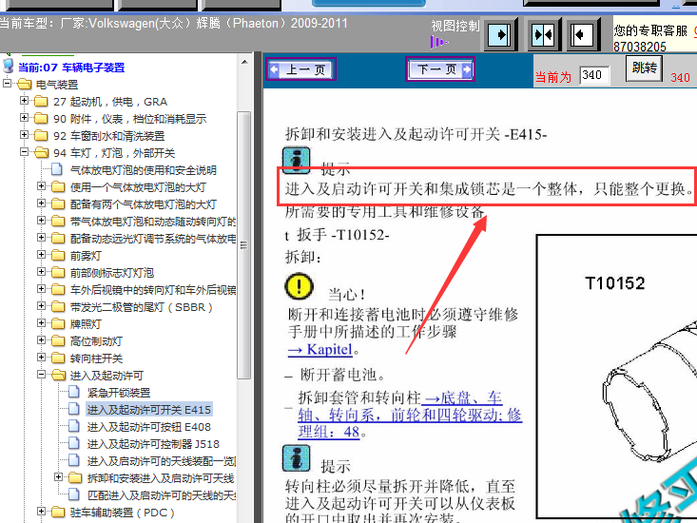
Task: Follow the → Kapitel link
Action: coord(323,350)
